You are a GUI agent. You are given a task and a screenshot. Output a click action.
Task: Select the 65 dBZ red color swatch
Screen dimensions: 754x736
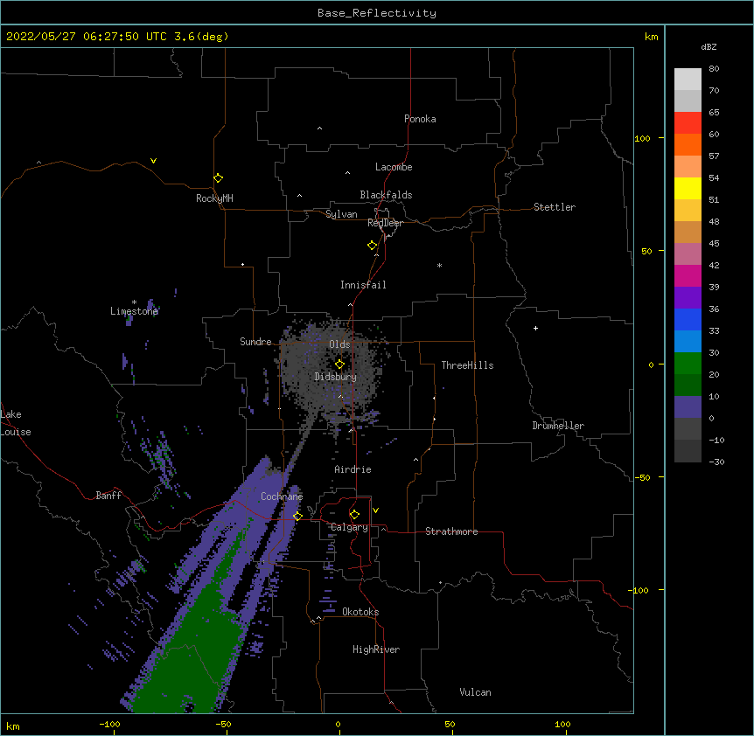(688, 123)
